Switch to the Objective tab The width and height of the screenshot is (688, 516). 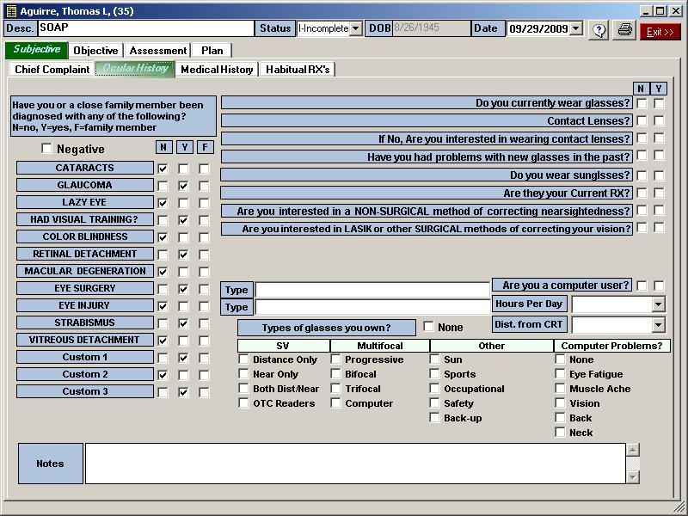(x=95, y=51)
